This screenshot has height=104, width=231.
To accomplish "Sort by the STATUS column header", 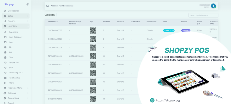I will tap(184, 22).
